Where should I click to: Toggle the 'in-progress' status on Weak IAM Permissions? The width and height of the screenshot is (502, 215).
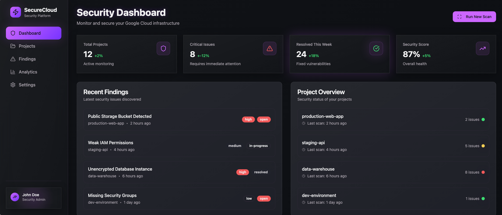(258, 146)
